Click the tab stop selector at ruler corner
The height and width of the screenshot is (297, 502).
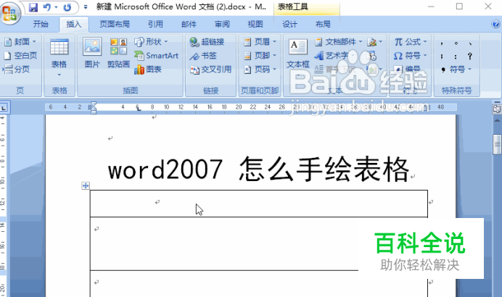click(4, 108)
